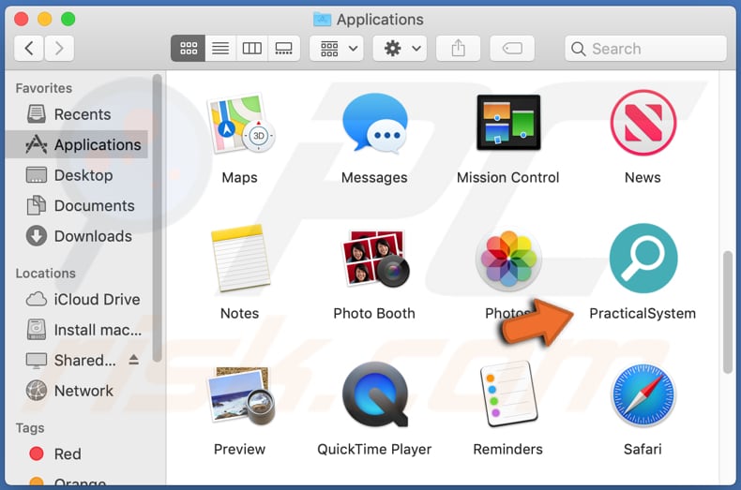Open the Maps application

click(x=240, y=124)
